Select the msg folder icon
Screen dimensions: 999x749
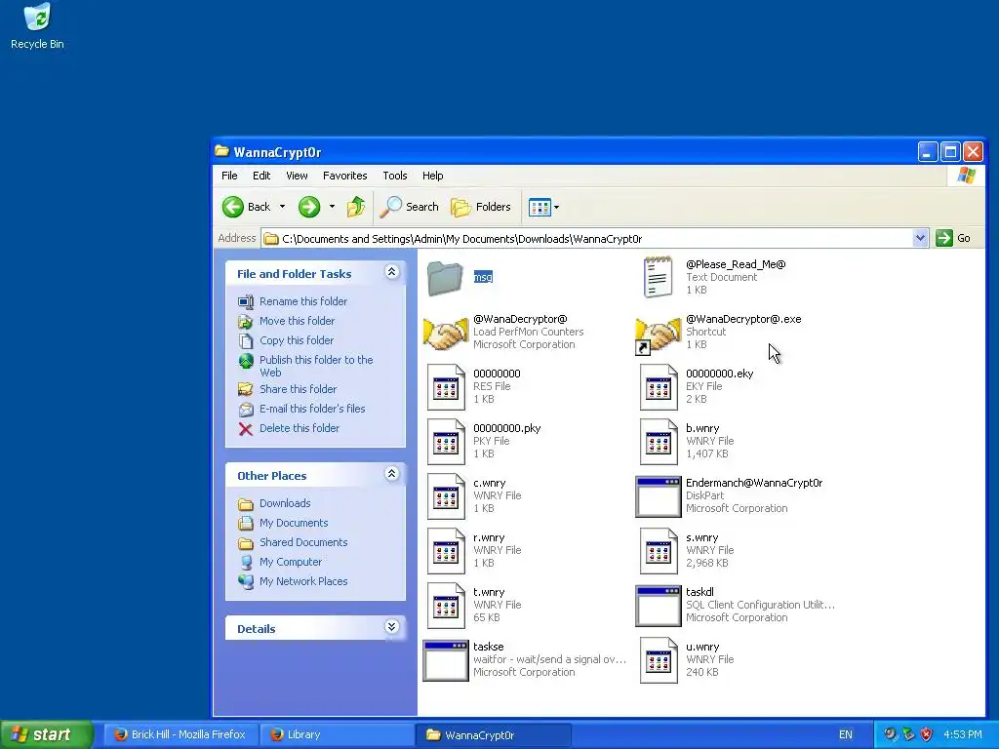coord(445,278)
